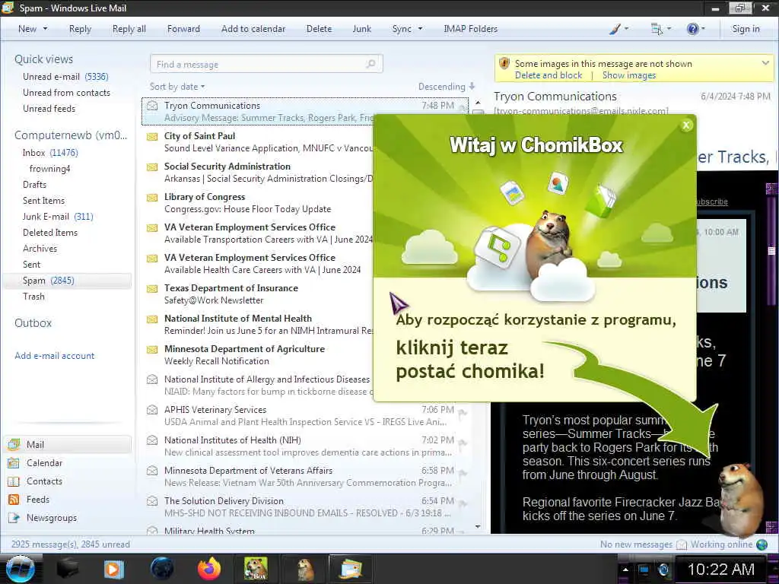Open the Archives folder
This screenshot has width=779, height=584.
pyautogui.click(x=40, y=248)
